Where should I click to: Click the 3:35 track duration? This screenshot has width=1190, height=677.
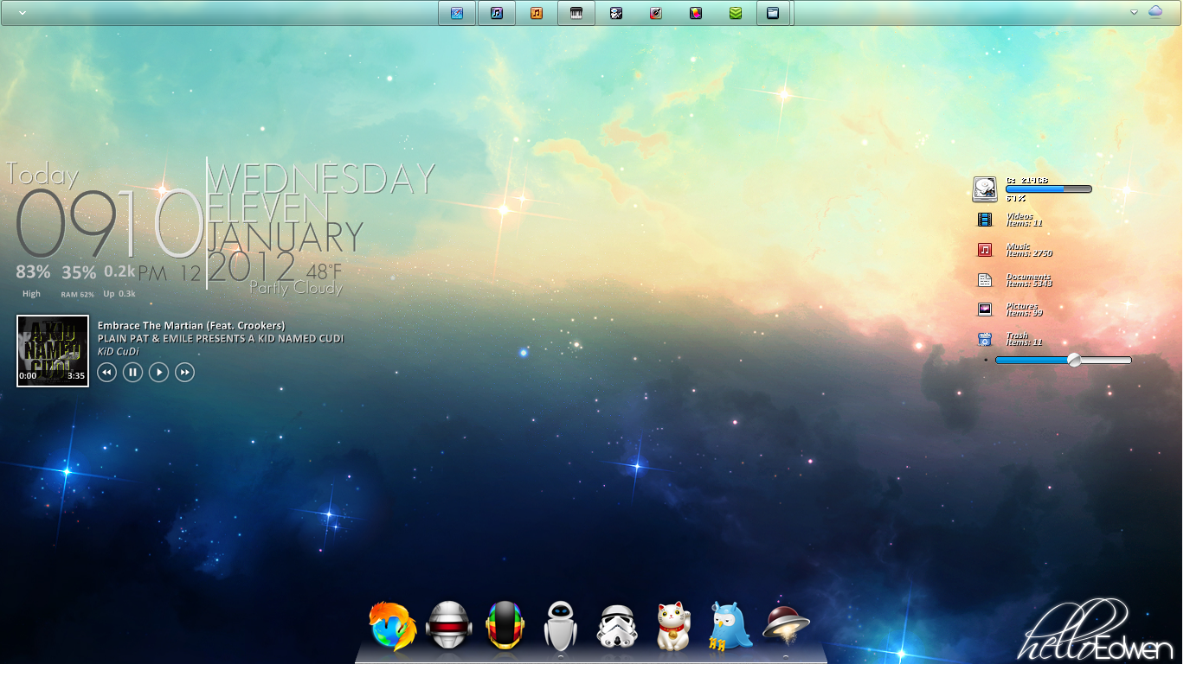pos(76,376)
